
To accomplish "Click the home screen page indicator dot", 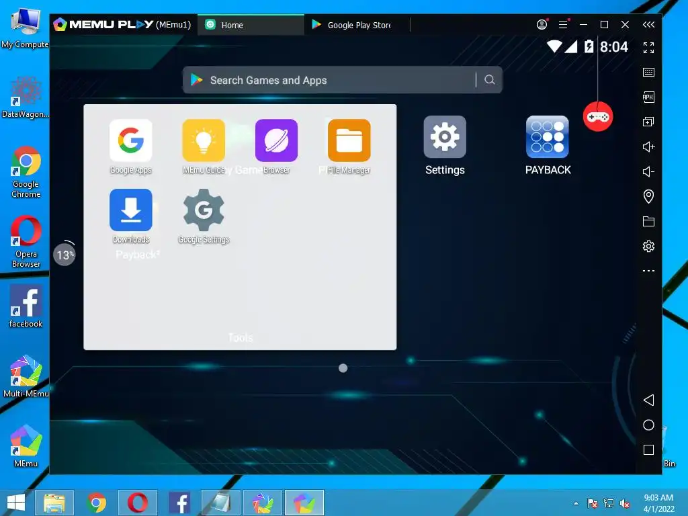I will [343, 368].
